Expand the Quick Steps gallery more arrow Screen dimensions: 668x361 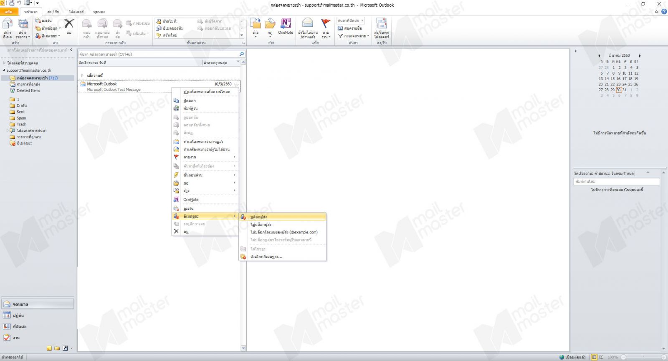click(242, 35)
